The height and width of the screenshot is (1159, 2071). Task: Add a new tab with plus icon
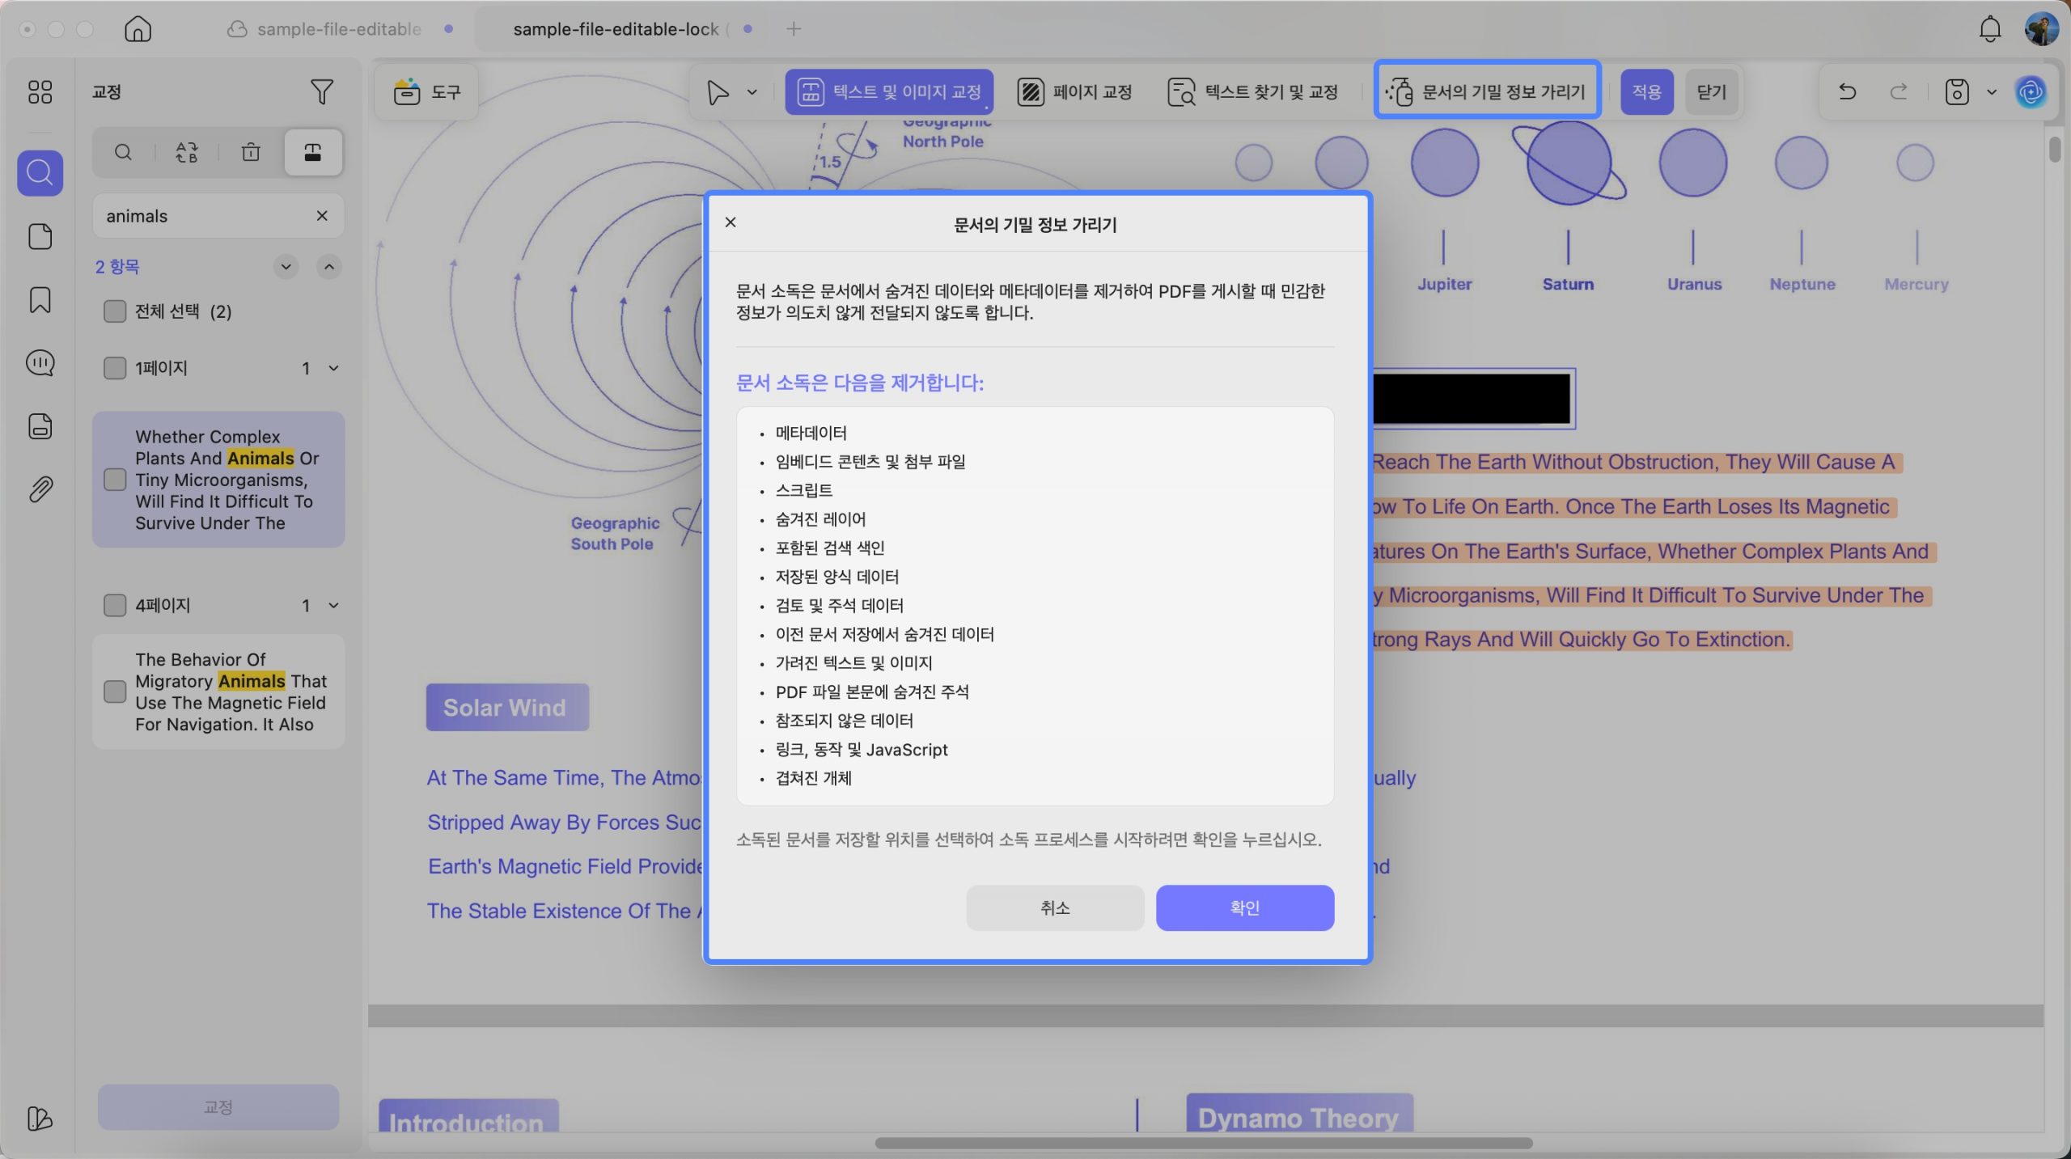[x=794, y=29]
